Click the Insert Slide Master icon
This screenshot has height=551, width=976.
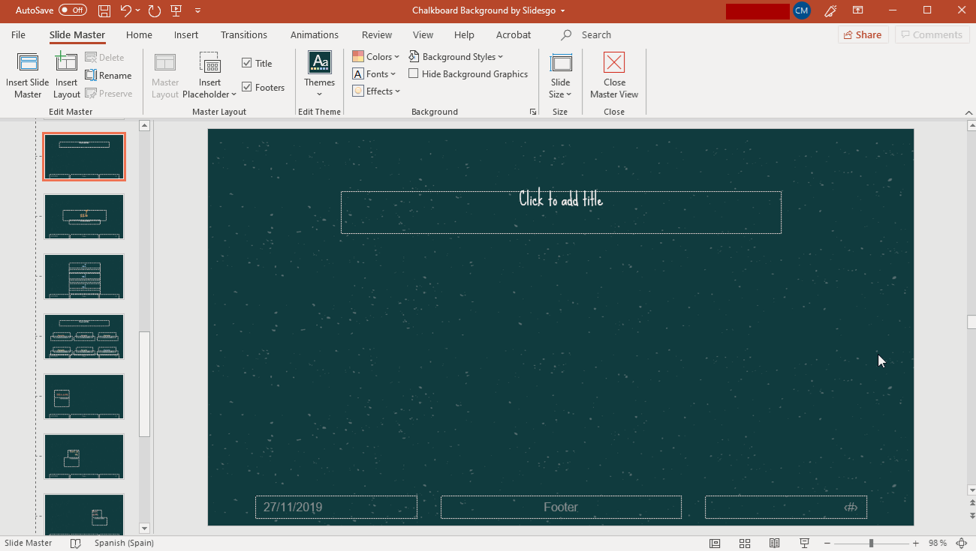28,63
